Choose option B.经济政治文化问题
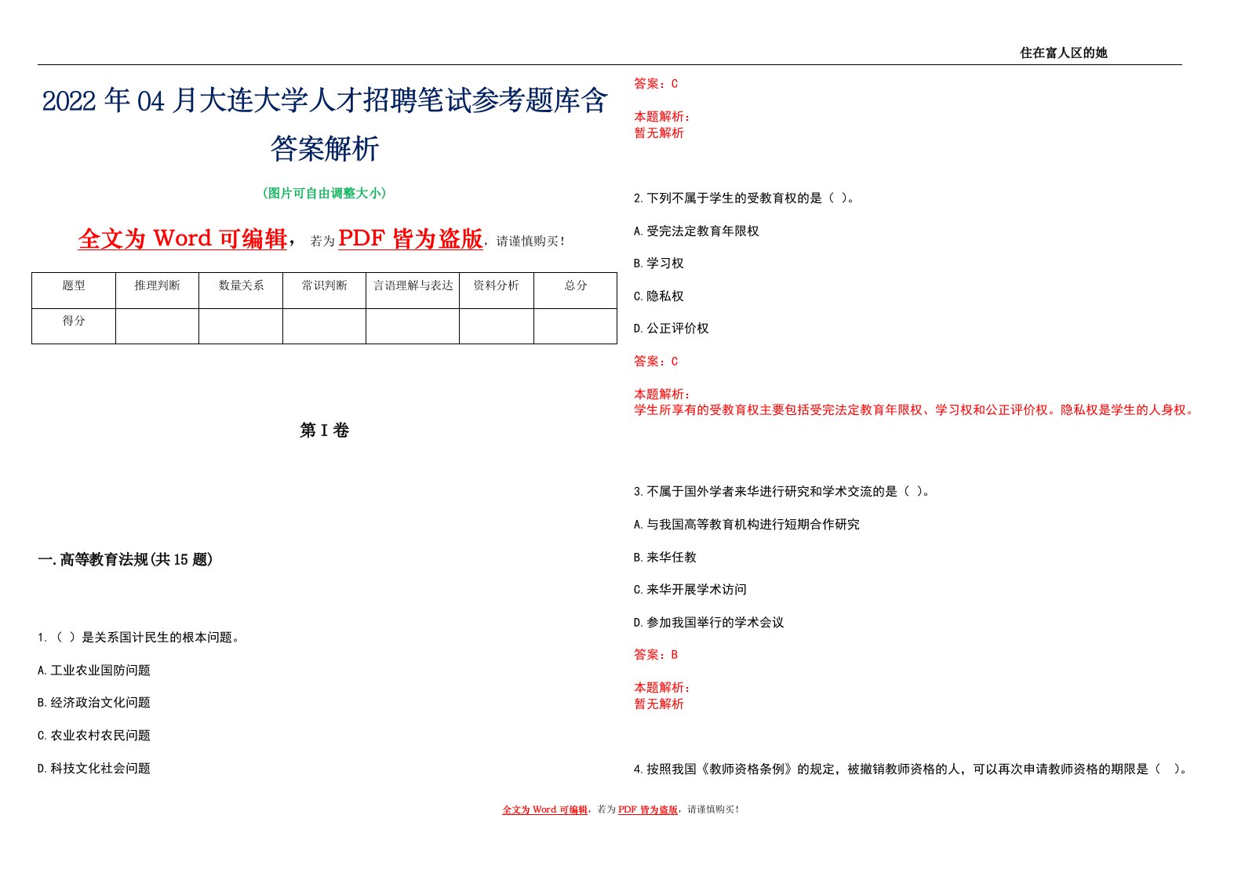 94,703
